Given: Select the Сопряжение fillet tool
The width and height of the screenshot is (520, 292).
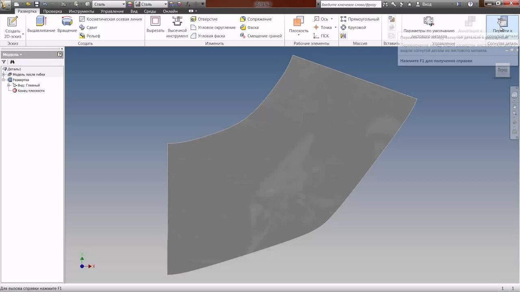Looking at the screenshot, I should (x=256, y=19).
